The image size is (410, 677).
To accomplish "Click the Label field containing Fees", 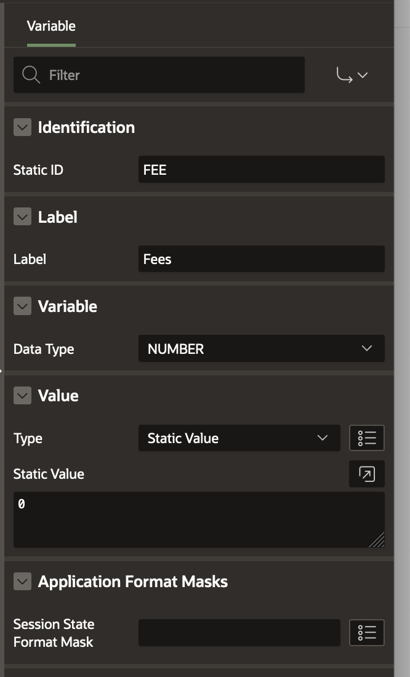I will 261,259.
